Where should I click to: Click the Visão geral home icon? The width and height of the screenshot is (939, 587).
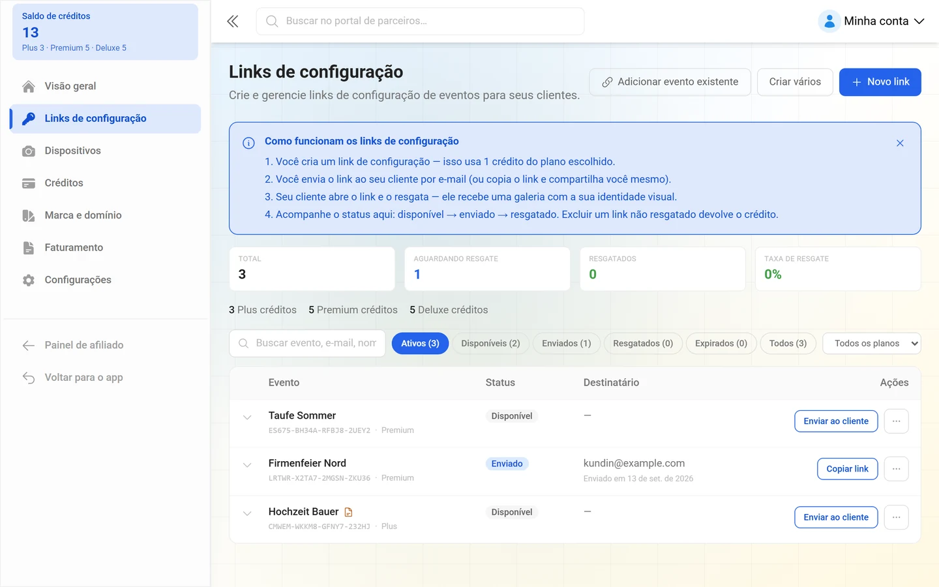29,86
